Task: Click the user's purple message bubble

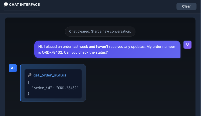Action: point(107,49)
